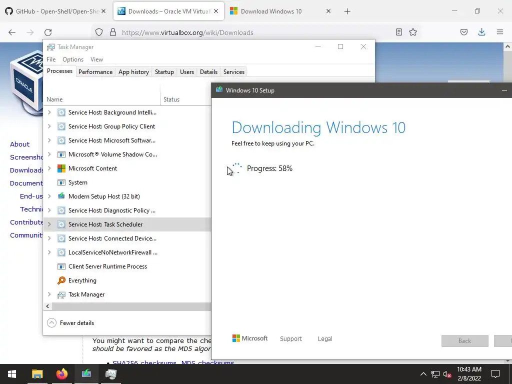Click the Back button in Setup

[x=465, y=341]
